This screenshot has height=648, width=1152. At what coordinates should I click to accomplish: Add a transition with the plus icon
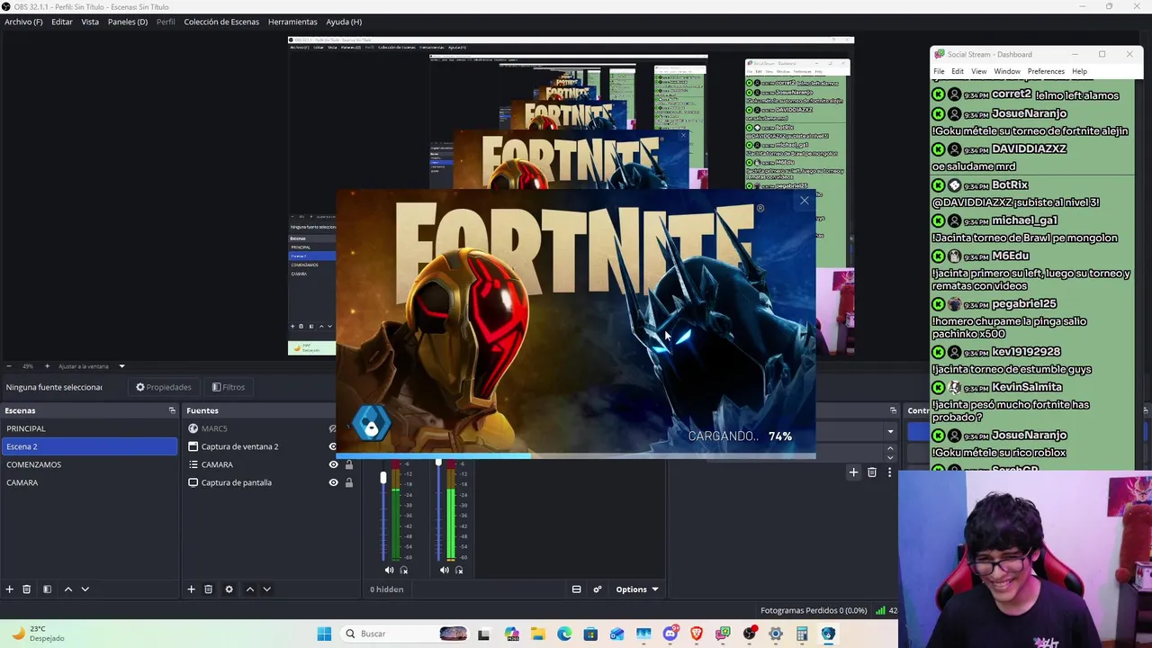coord(853,472)
